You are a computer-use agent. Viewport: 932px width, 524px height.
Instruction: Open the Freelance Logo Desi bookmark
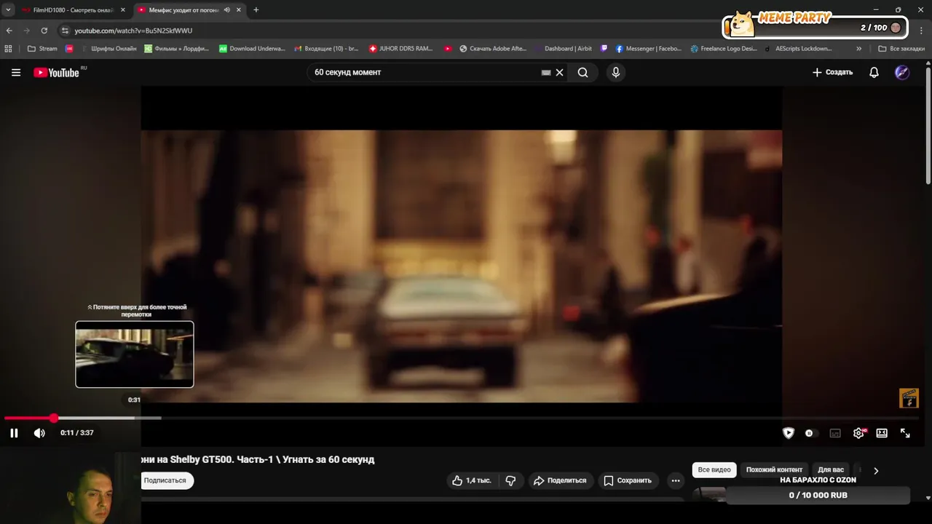click(x=724, y=49)
